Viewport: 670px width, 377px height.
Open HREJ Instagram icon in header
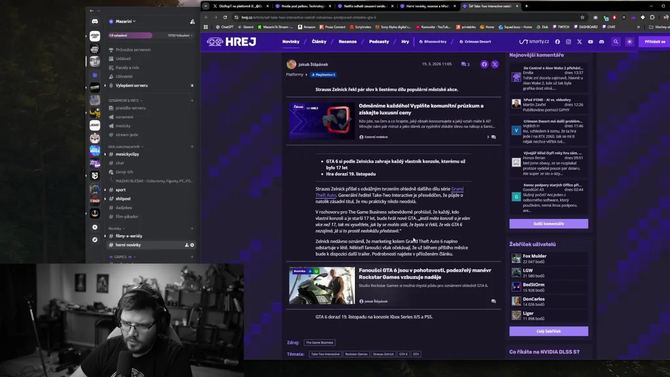tap(568, 41)
